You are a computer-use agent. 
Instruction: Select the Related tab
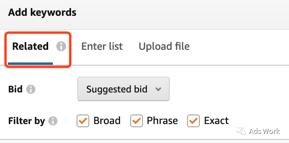[30, 46]
